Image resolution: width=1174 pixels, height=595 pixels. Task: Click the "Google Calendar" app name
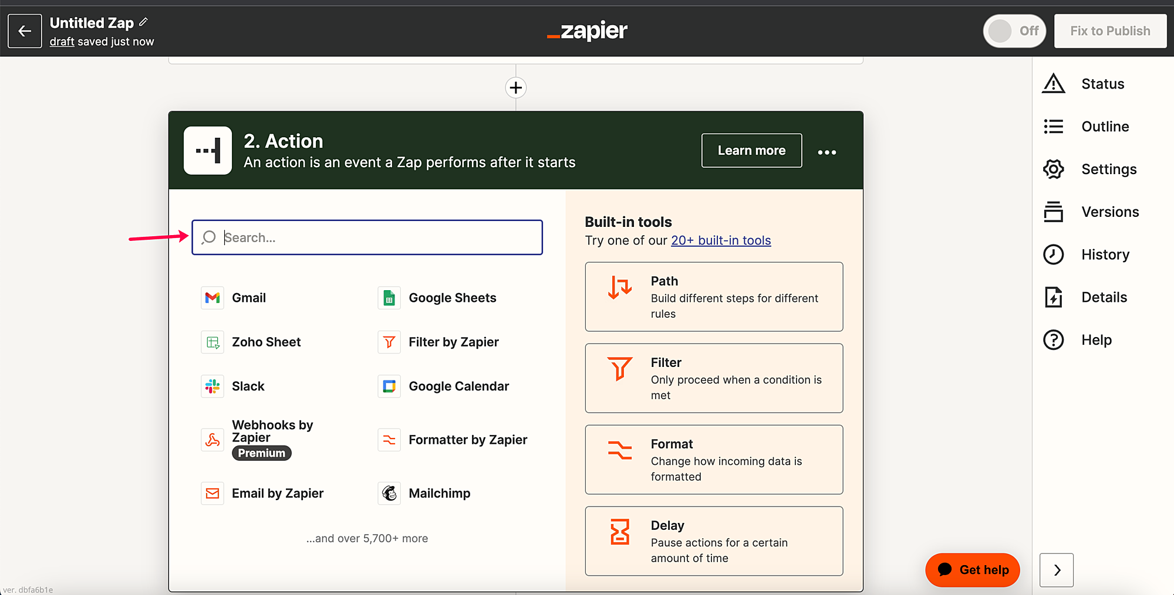pyautogui.click(x=459, y=386)
